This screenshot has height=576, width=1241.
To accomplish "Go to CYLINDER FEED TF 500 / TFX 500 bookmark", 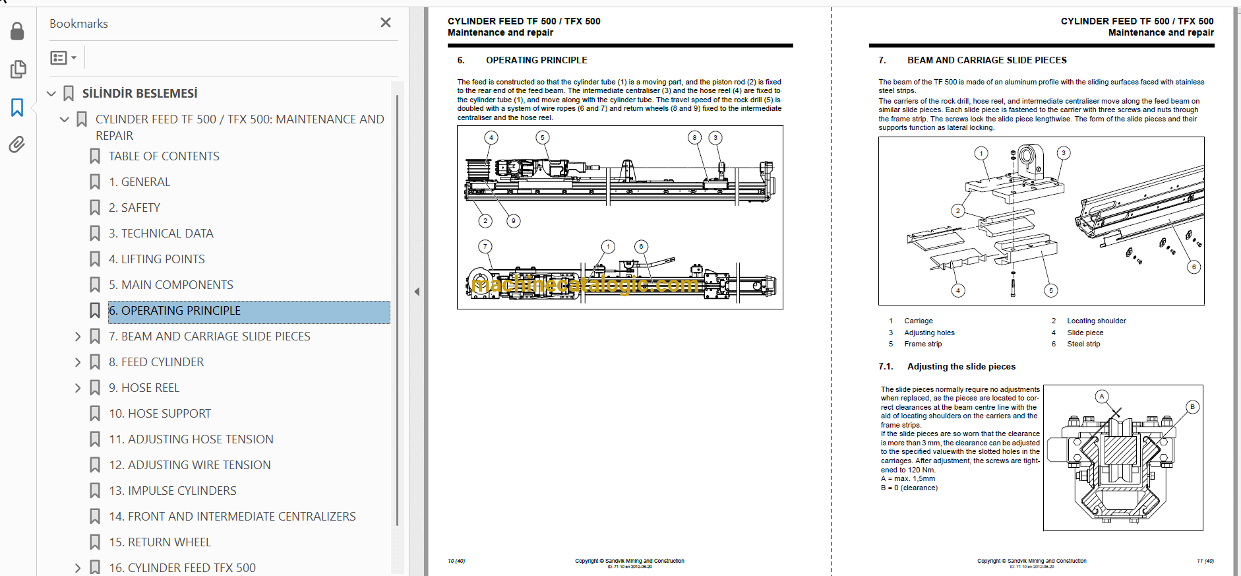I will pyautogui.click(x=239, y=127).
